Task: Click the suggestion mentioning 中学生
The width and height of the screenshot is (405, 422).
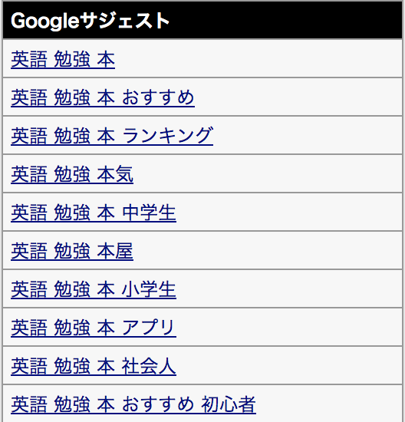Action: (x=94, y=213)
